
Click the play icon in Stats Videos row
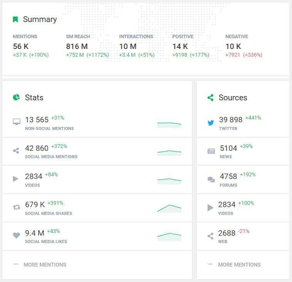[x=16, y=179]
